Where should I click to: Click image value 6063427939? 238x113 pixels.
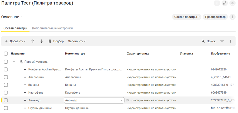219,93
